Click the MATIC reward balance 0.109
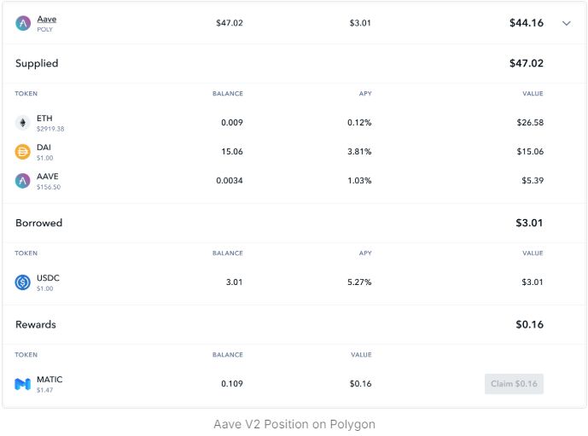Image resolution: width=588 pixels, height=436 pixels. (x=232, y=384)
